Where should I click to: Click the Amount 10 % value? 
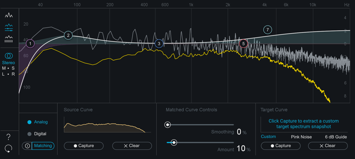pyautogui.click(x=244, y=149)
